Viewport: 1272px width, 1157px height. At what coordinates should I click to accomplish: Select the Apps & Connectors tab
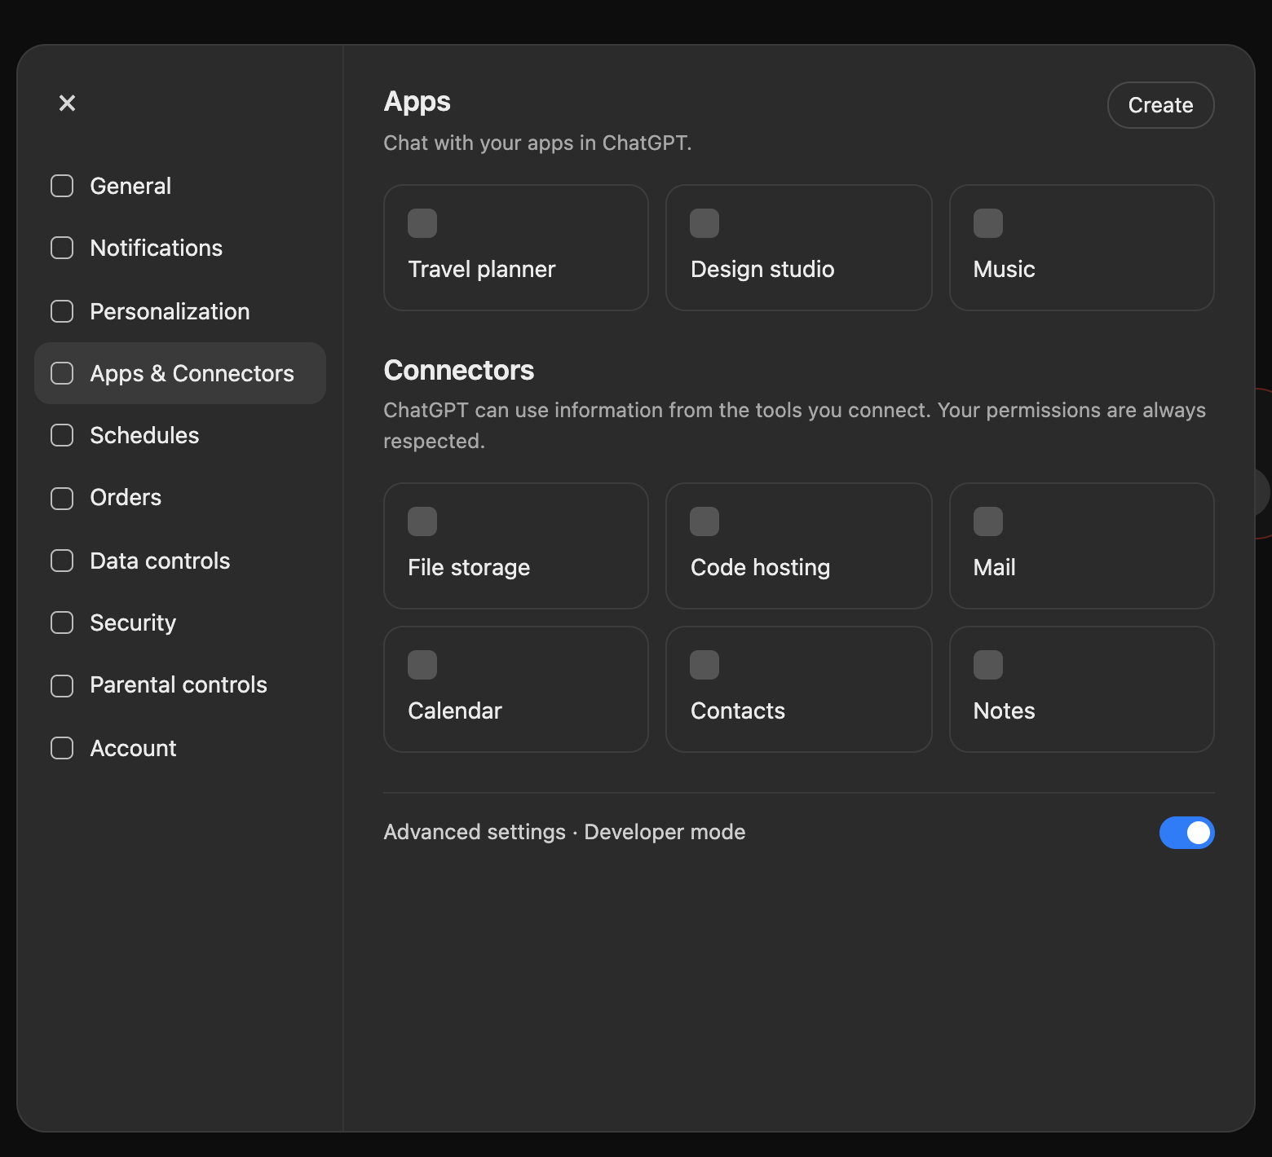(180, 373)
